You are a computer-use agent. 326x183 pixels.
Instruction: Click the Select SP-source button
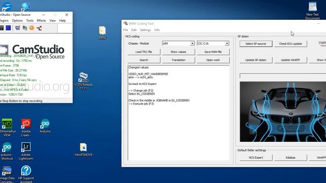click(256, 44)
